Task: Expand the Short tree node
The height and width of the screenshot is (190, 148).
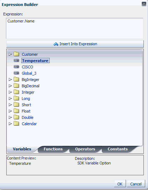Action: tap(10, 105)
